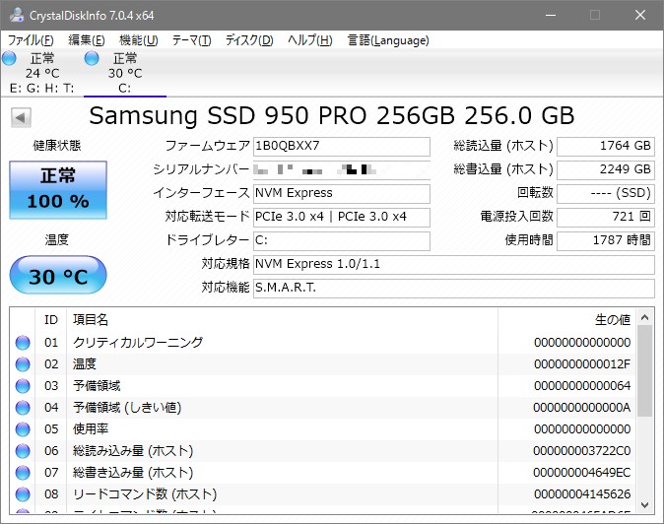This screenshot has width=664, height=524.
Task: Select the リードコマンド数 (ホスト) row
Action: [322, 493]
